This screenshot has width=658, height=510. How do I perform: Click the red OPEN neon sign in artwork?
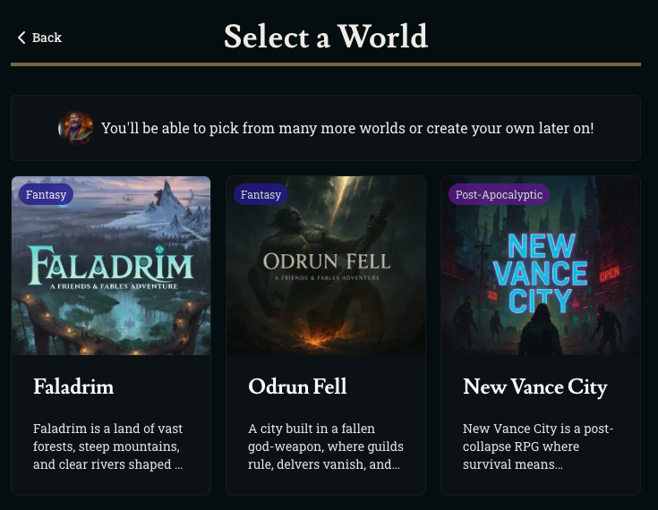click(x=610, y=275)
